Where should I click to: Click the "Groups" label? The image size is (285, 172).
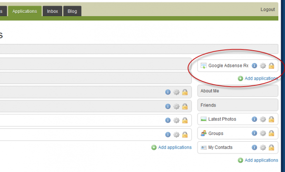[216, 134]
